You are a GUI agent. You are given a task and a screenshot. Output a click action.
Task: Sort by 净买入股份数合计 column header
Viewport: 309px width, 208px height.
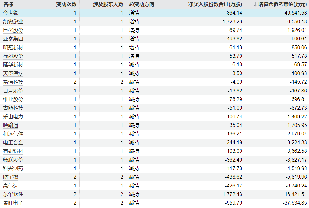[215, 4]
